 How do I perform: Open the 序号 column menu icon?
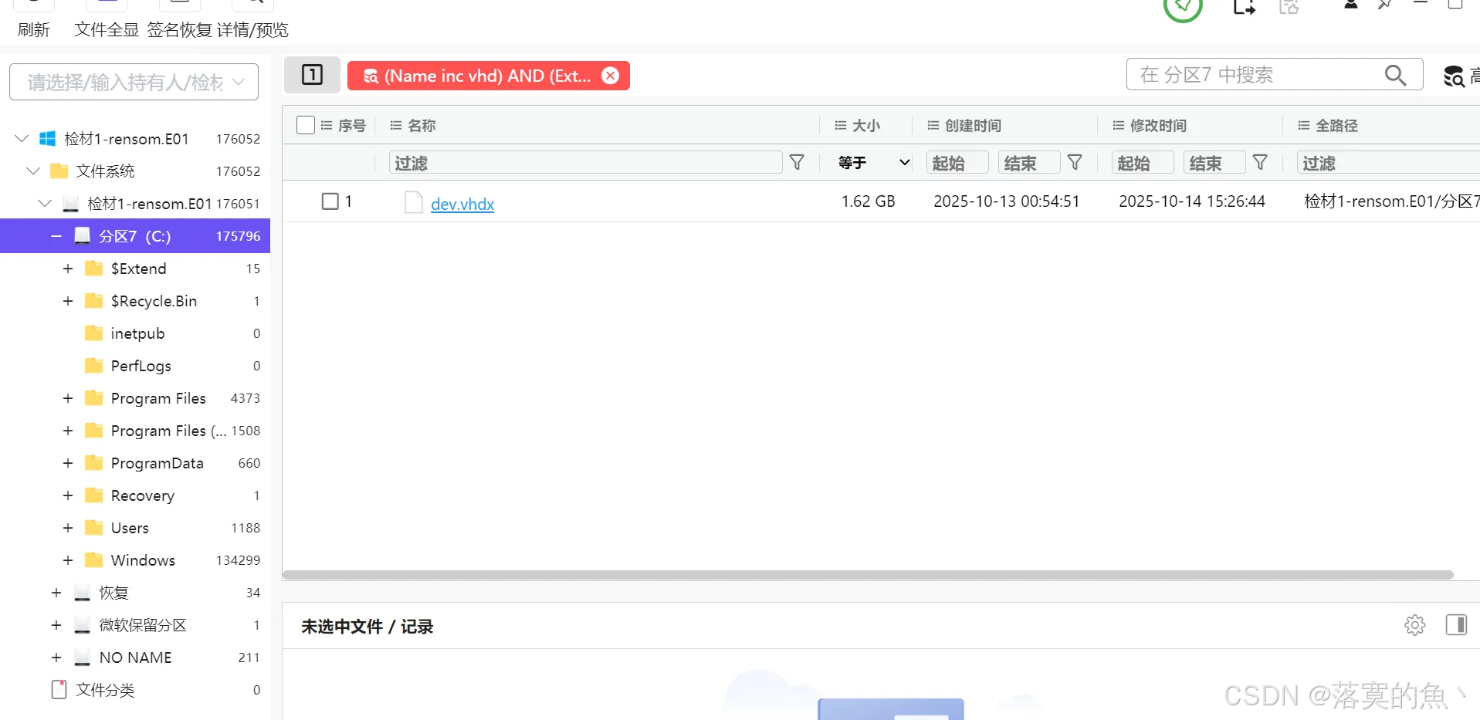pos(327,125)
